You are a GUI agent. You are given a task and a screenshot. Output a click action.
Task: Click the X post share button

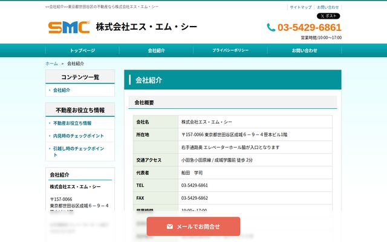click(x=328, y=16)
